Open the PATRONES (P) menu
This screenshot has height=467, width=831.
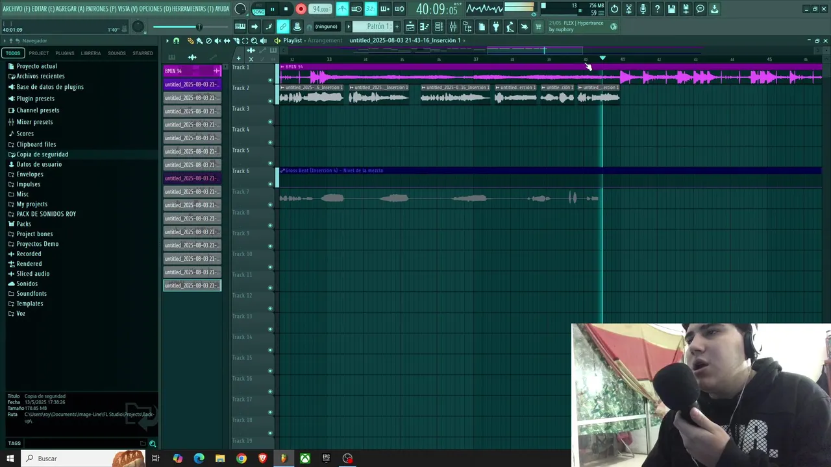click(x=101, y=9)
